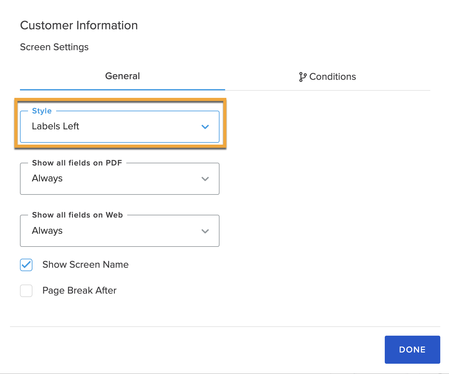Change the Style from Labels Left
This screenshot has width=449, height=374.
(119, 127)
